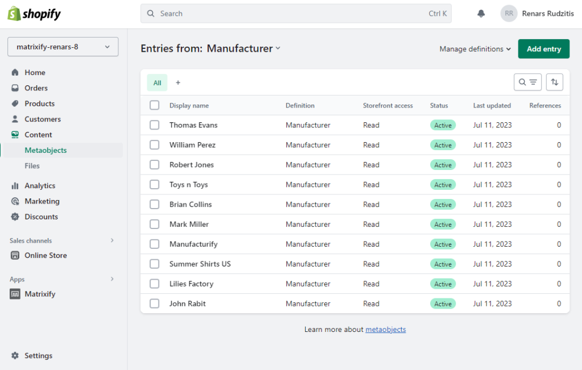Open the Manufacturer entries dropdown

[x=243, y=49]
